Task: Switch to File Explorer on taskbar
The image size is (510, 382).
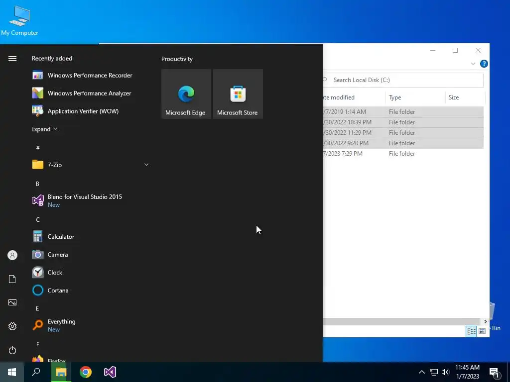Action: point(61,372)
